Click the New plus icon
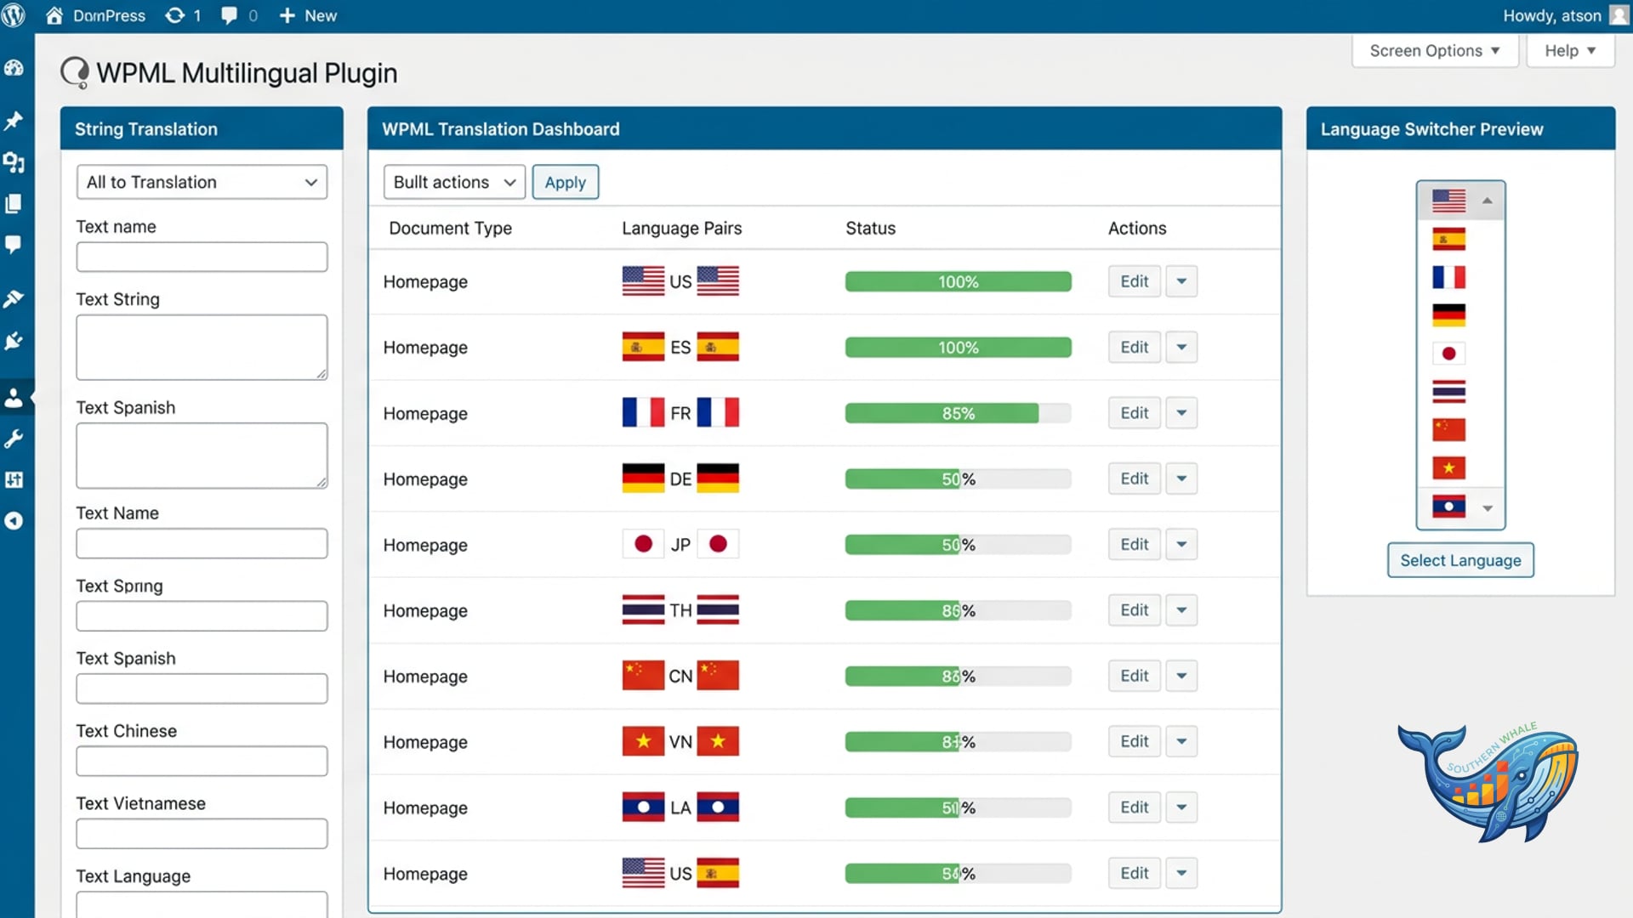The height and width of the screenshot is (918, 1633). click(287, 15)
